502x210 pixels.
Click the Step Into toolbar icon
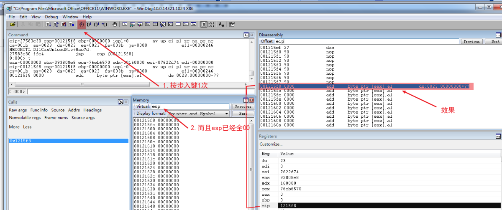[x=81, y=24]
